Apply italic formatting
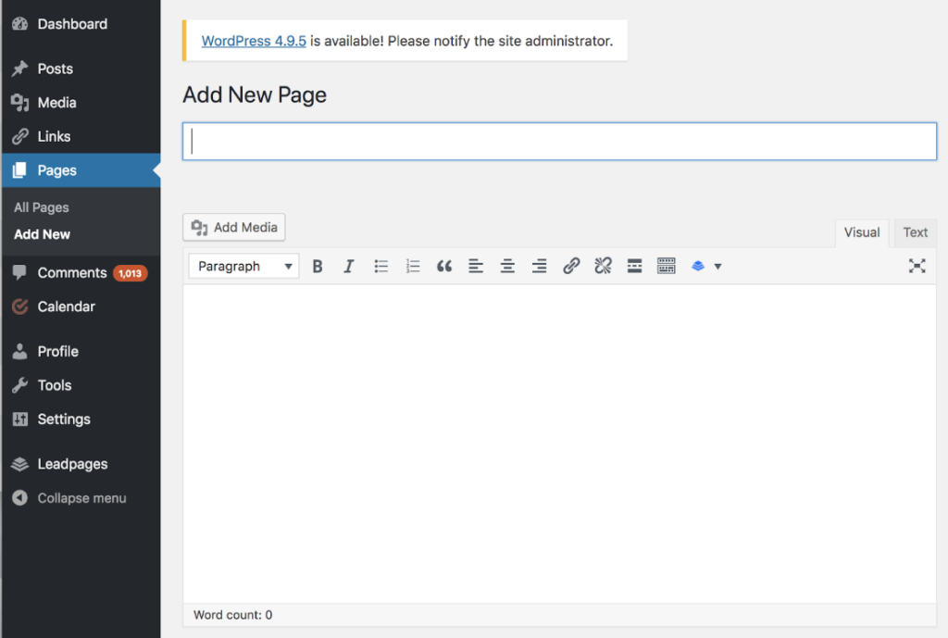 (x=349, y=266)
